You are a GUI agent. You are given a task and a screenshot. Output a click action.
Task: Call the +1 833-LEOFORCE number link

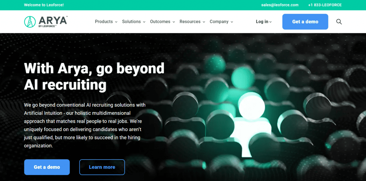(325, 5)
